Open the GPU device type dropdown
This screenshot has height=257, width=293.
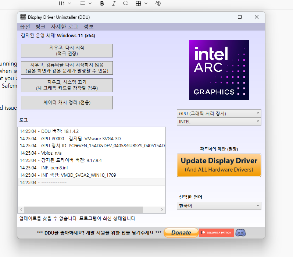point(219,113)
